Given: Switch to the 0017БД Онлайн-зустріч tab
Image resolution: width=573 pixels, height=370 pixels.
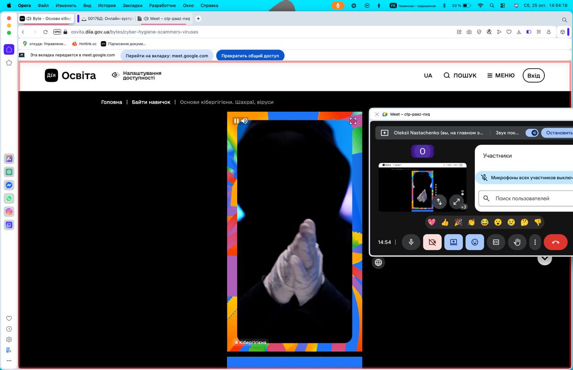Looking at the screenshot, I should click(x=107, y=19).
